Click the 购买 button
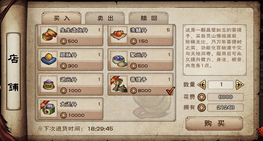263x141 pixels. (214, 123)
